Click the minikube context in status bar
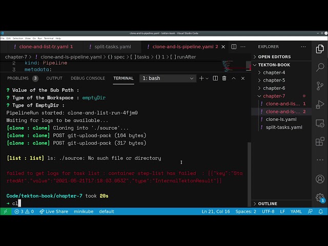The height and width of the screenshot is (246, 328). click(84, 212)
